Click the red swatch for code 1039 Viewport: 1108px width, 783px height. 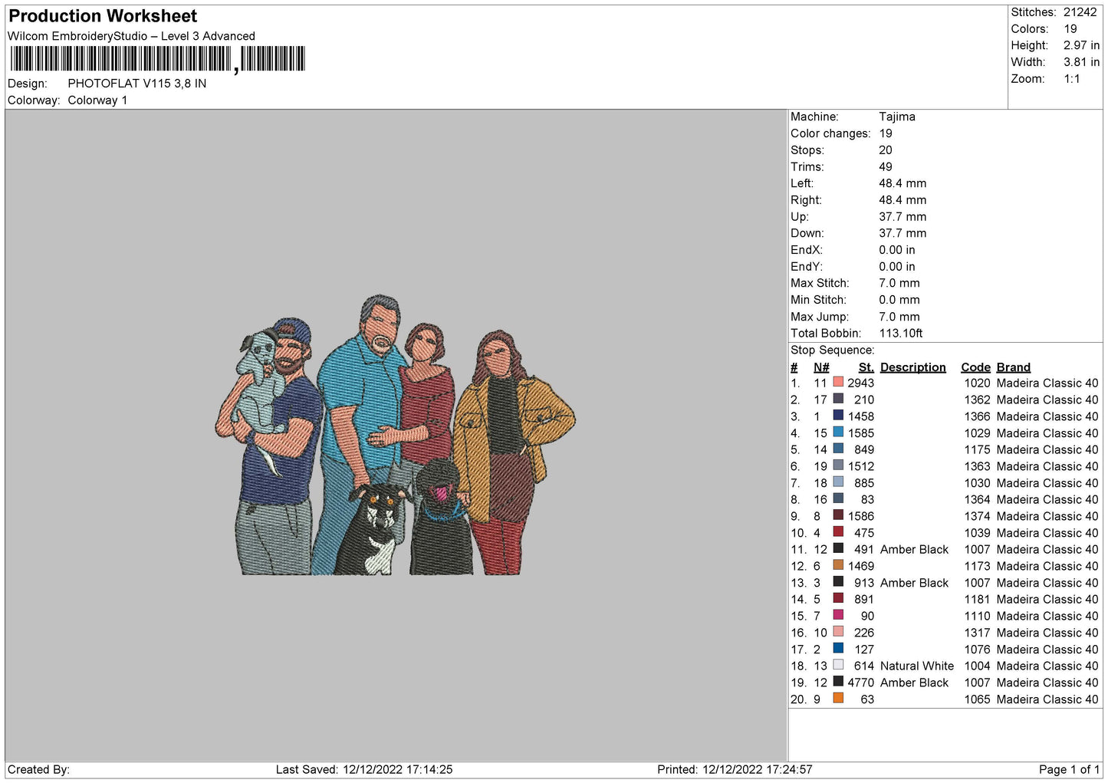point(838,532)
